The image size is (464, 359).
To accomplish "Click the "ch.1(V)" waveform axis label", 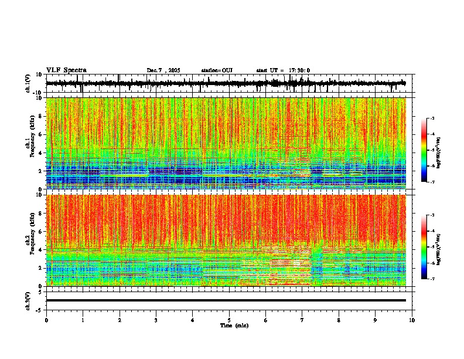I will (28, 83).
